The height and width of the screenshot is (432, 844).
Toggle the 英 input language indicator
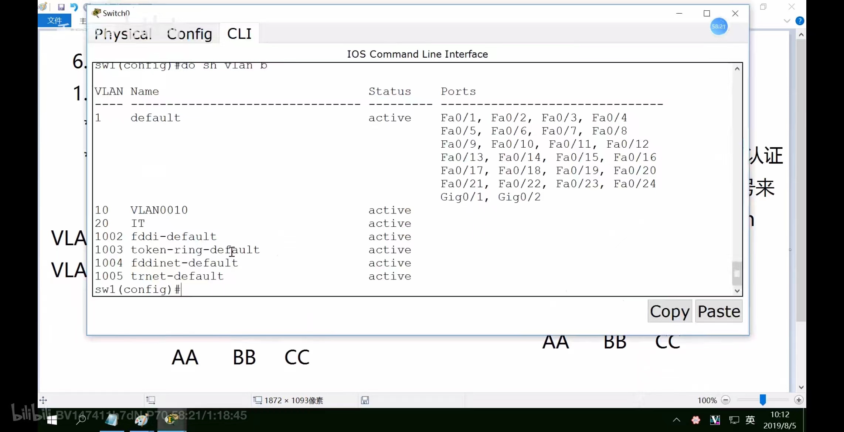pyautogui.click(x=750, y=420)
